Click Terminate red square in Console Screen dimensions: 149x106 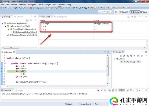pyautogui.click(x=98, y=90)
